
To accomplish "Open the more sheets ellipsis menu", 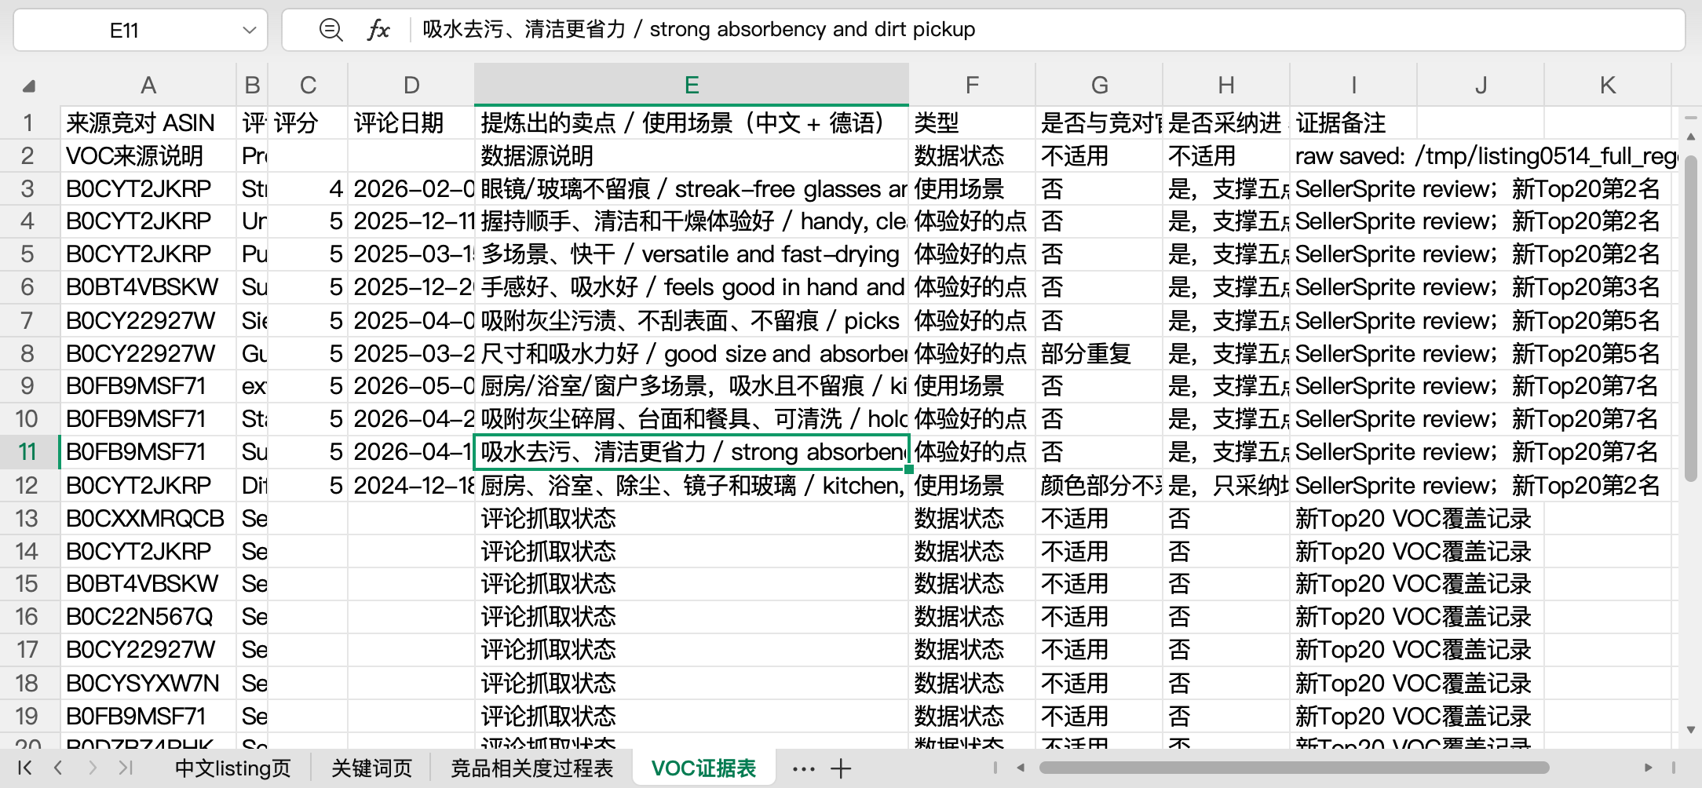I will (x=804, y=768).
